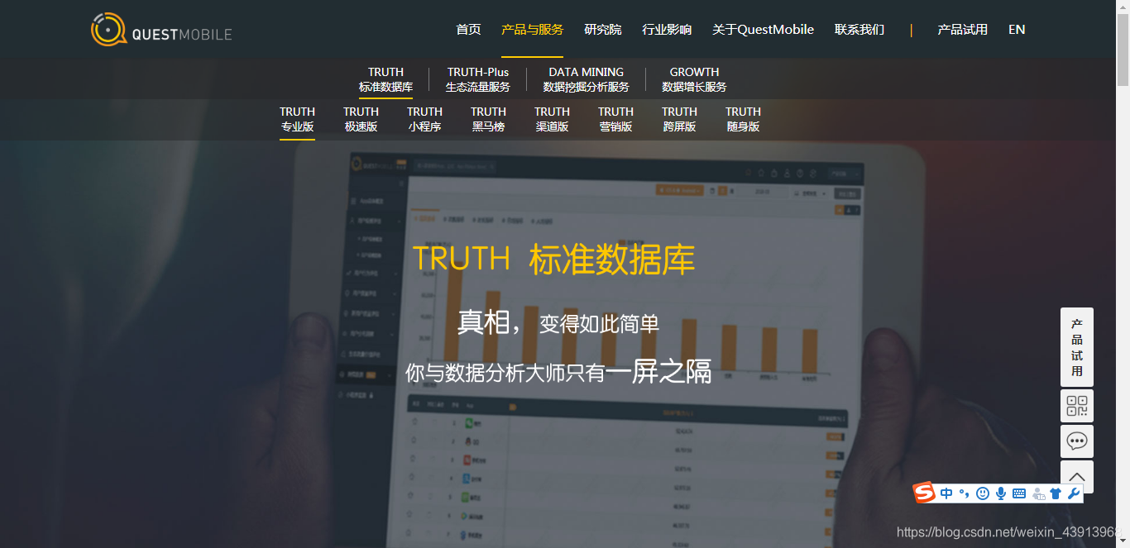Open TRUTH 专业版 sub-tab

pyautogui.click(x=297, y=119)
